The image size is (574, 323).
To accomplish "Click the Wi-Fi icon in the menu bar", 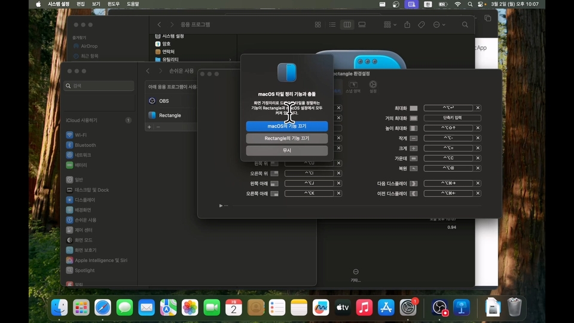I will (x=457, y=4).
